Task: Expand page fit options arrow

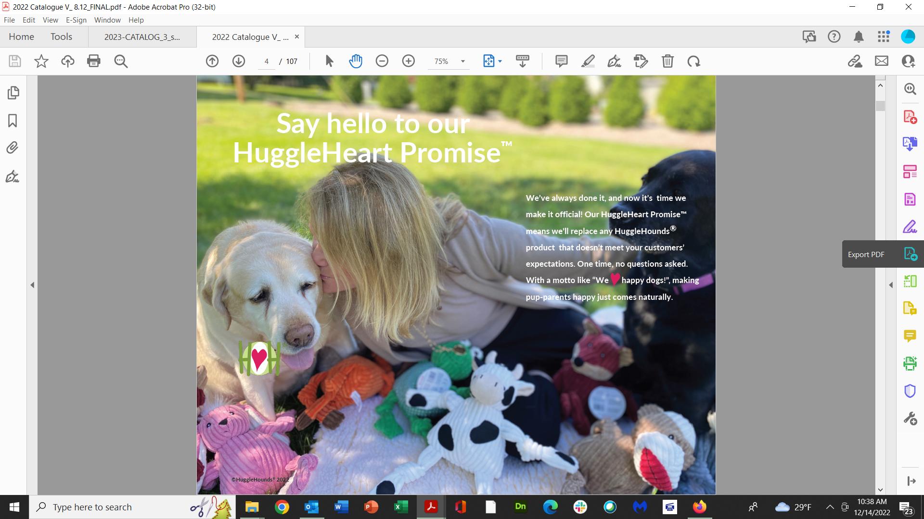Action: click(500, 61)
